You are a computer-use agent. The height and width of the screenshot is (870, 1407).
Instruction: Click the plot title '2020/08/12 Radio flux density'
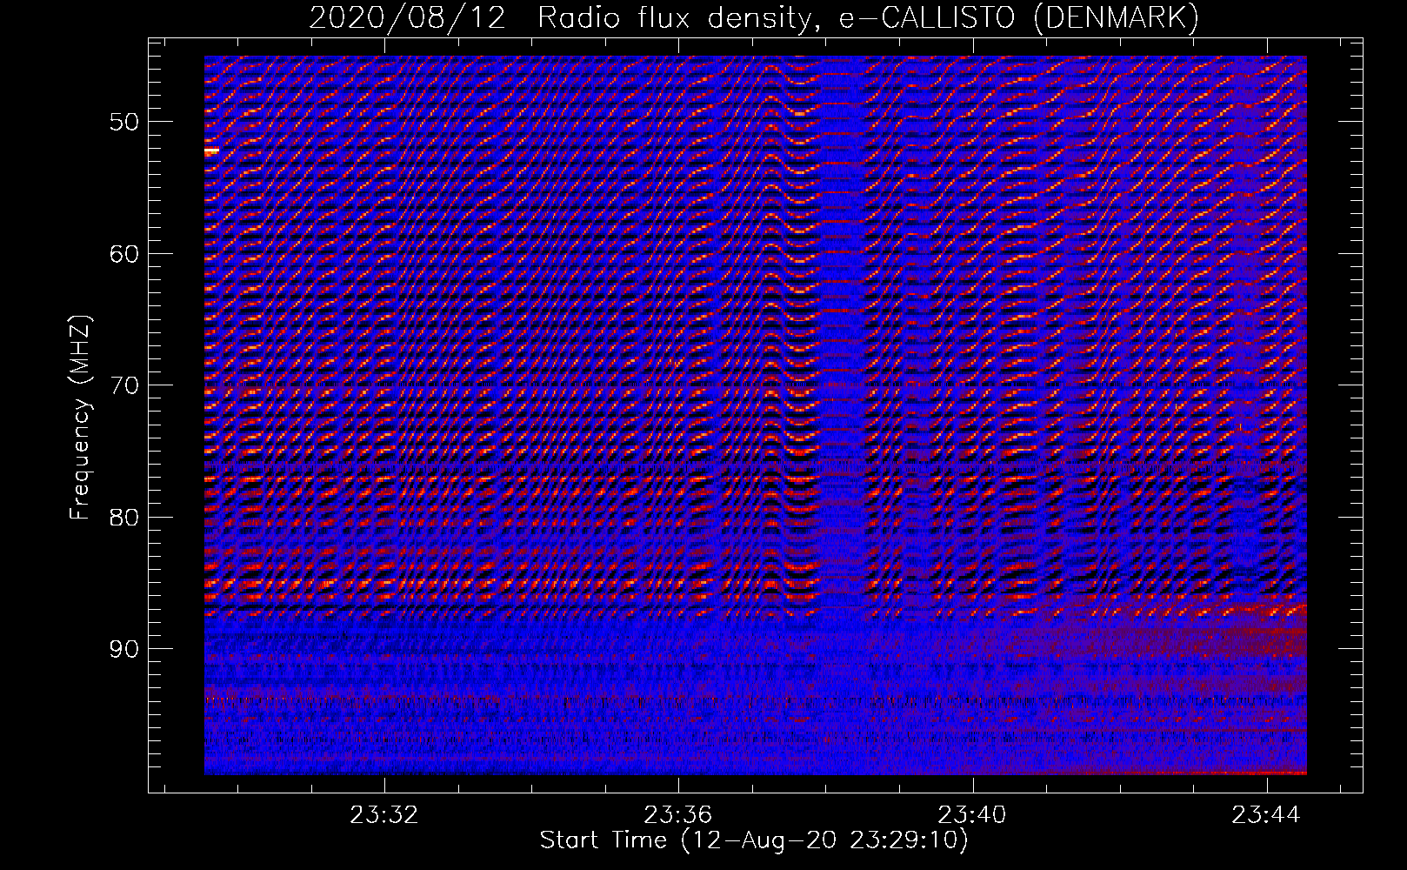pyautogui.click(x=562, y=18)
